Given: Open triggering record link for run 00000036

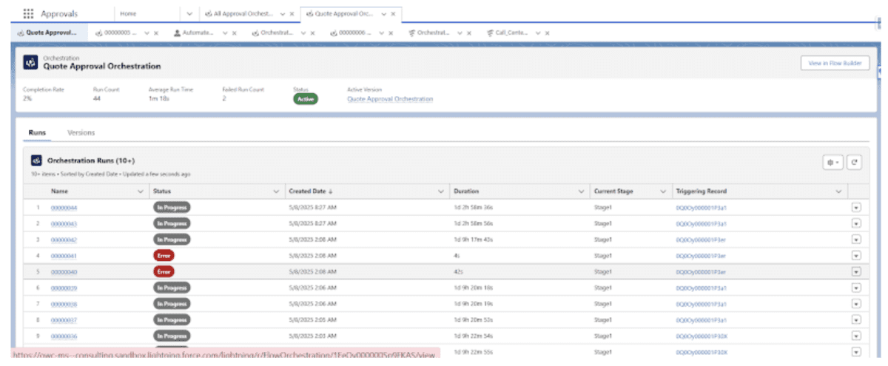Looking at the screenshot, I should (701, 336).
